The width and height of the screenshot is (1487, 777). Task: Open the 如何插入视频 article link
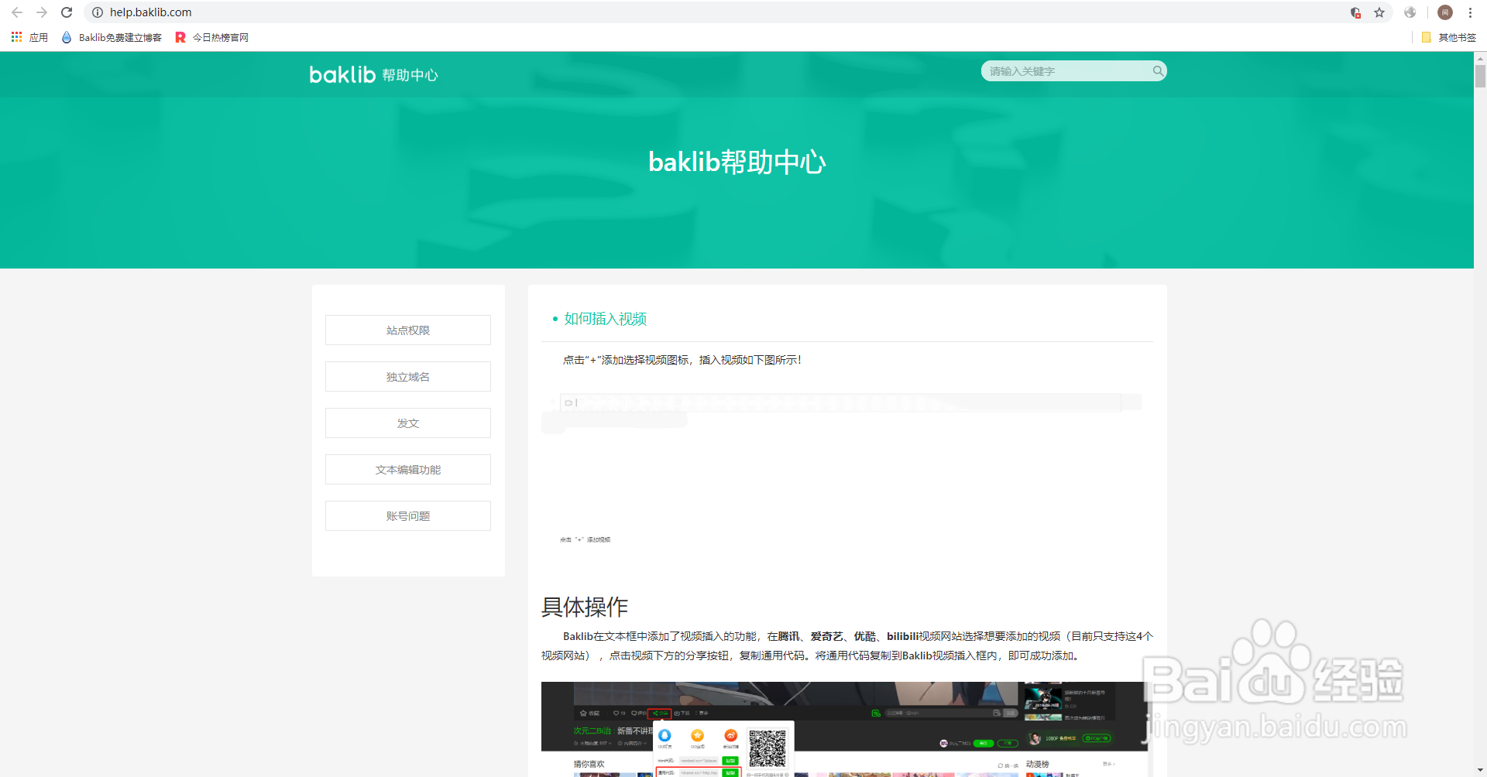pyautogui.click(x=605, y=318)
